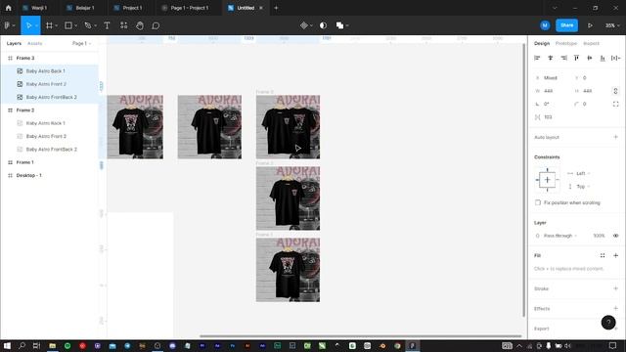The image size is (626, 352).
Task: Open the Help question mark button
Action: click(608, 323)
